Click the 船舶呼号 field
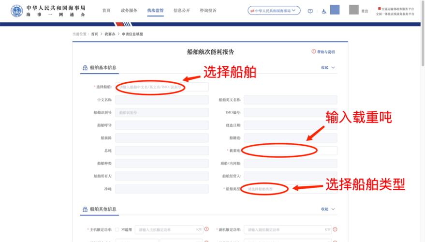Screen dimensions: 425x242 pyautogui.click(x=162, y=125)
